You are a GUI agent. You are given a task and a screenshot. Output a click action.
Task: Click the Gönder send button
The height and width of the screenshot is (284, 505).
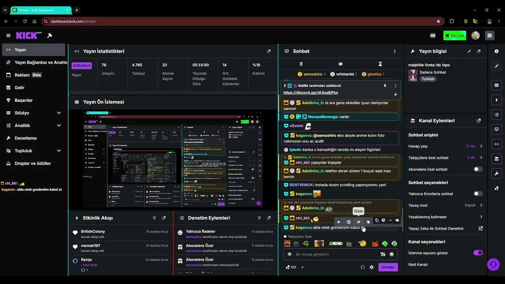(x=388, y=267)
